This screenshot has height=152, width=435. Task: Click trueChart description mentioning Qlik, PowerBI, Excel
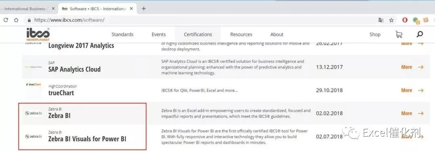point(199,90)
